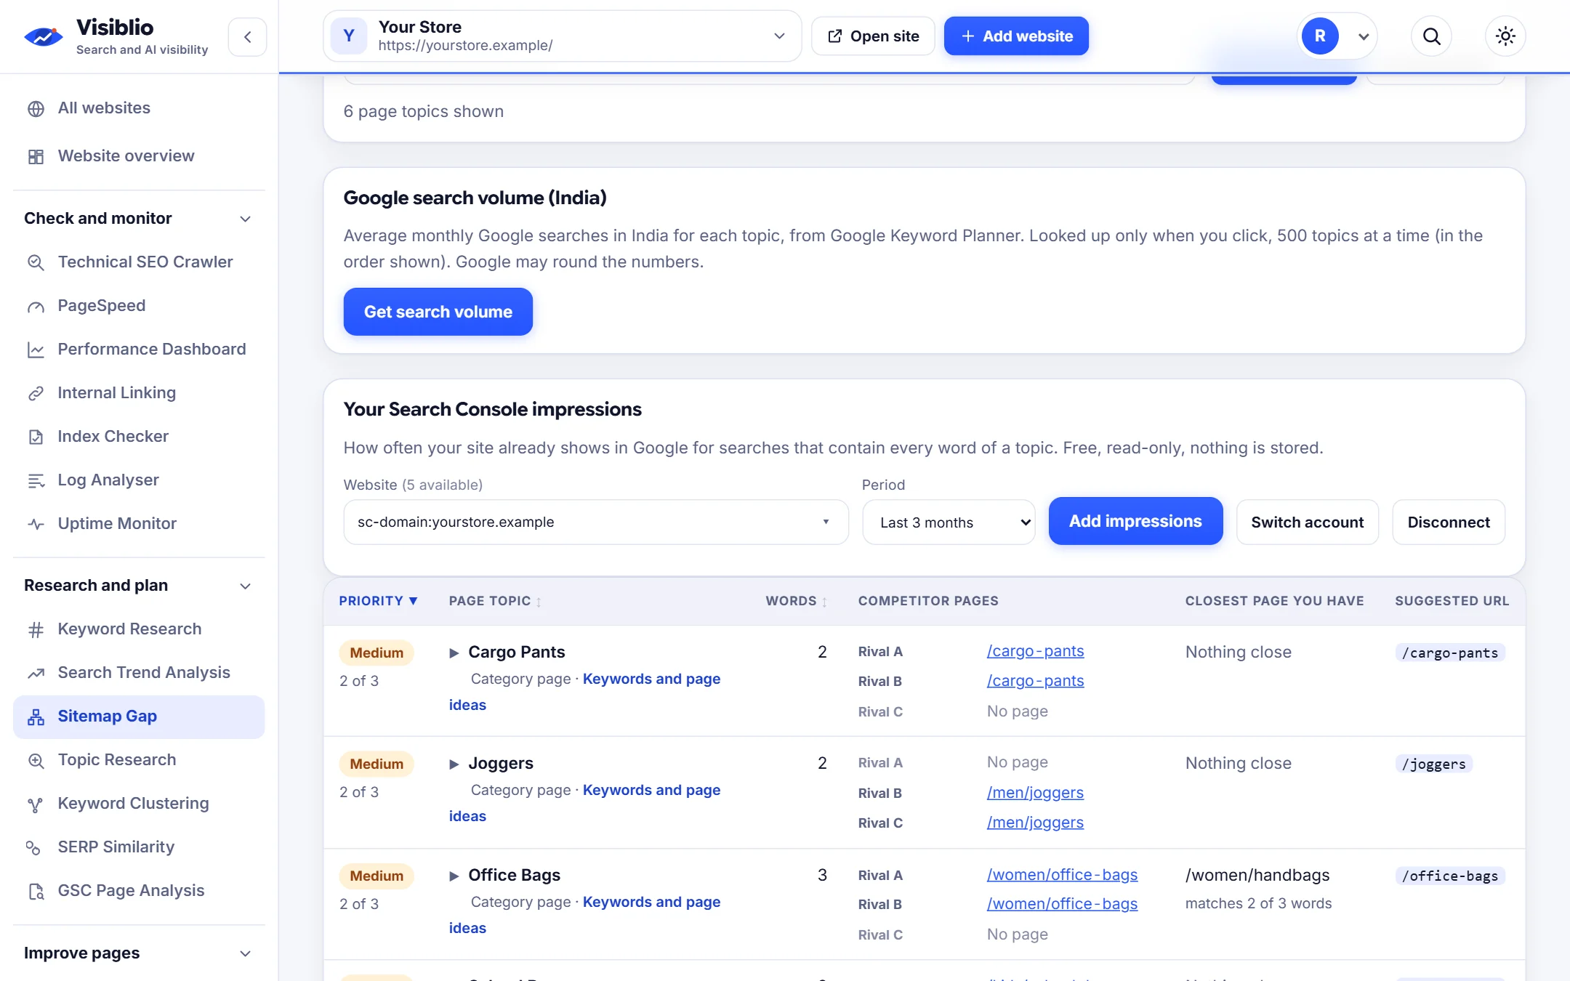
Task: Open the search magnifier icon in header
Action: (1431, 36)
